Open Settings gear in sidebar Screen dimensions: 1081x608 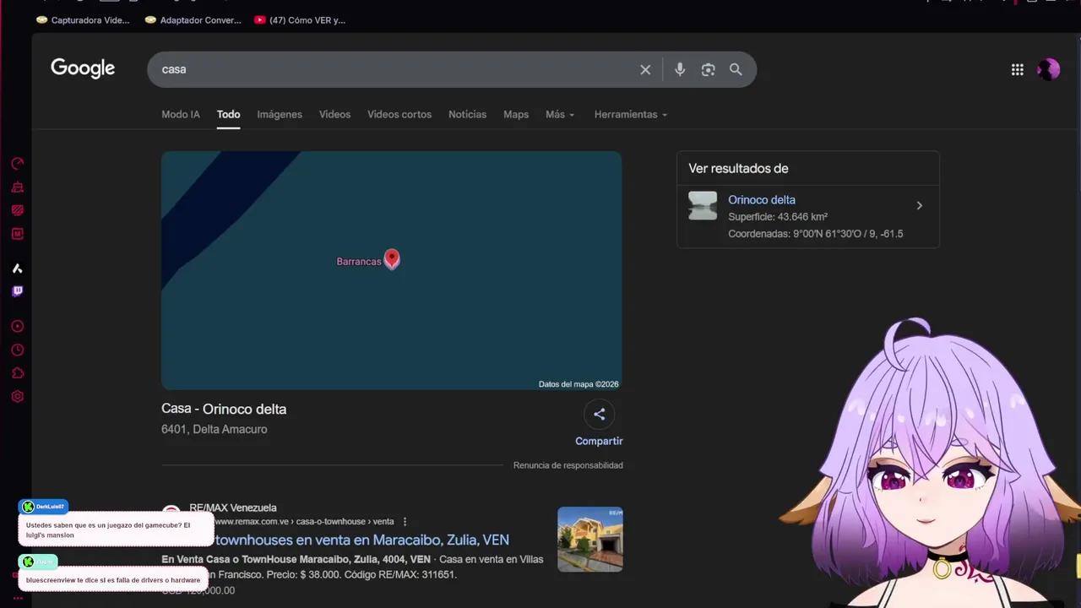(17, 397)
